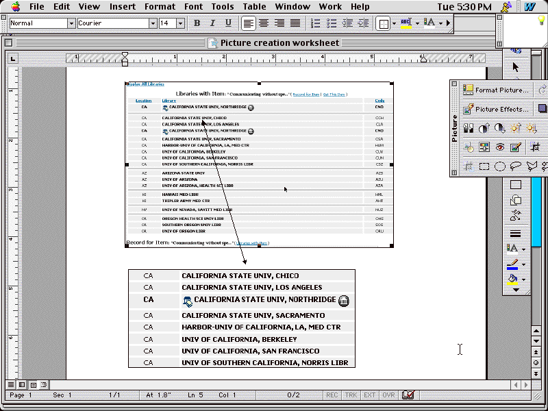The width and height of the screenshot is (548, 411).
Task: Open the File menu
Action: pyautogui.click(x=37, y=7)
